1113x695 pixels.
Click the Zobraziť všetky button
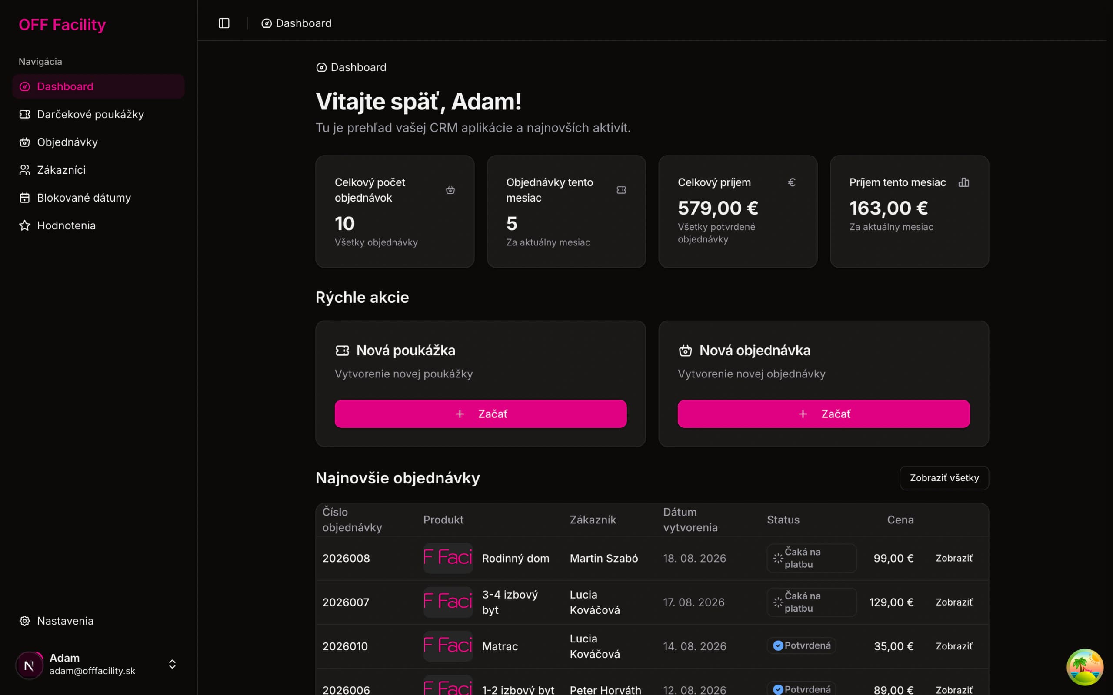[x=944, y=478]
